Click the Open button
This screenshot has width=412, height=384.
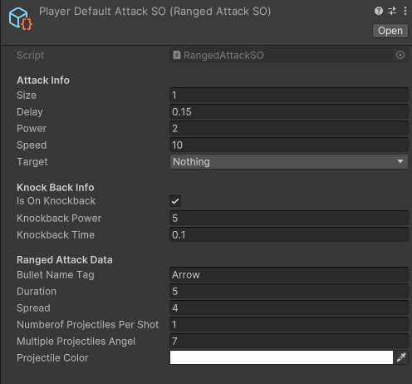[x=390, y=31]
